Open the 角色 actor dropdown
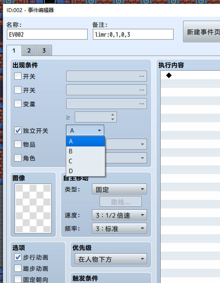220x283 pixels. pyautogui.click(x=126, y=158)
